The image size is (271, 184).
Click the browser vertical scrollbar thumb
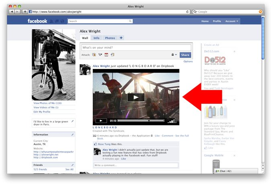[x=263, y=38]
